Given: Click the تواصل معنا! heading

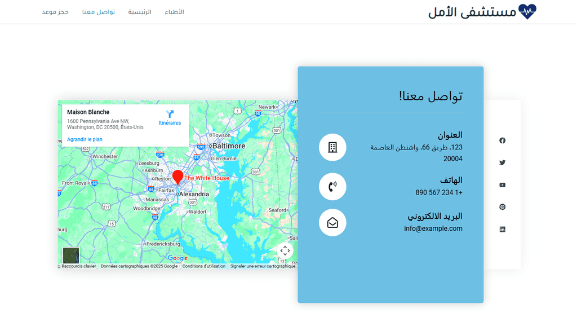Looking at the screenshot, I should point(431,96).
